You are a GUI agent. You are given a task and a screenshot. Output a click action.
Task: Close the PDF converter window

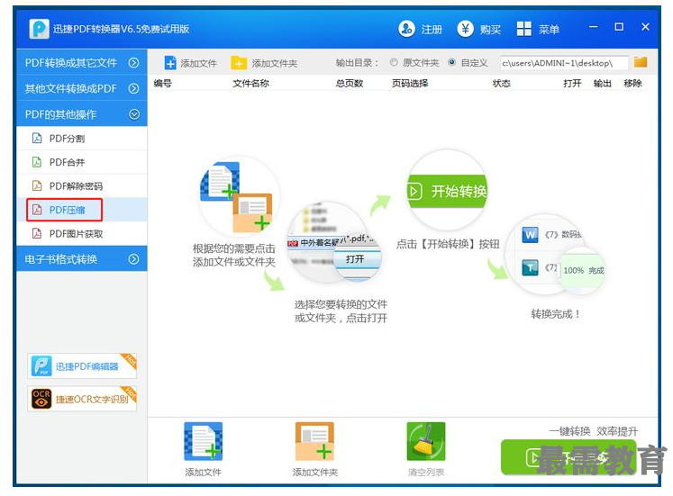[x=645, y=27]
